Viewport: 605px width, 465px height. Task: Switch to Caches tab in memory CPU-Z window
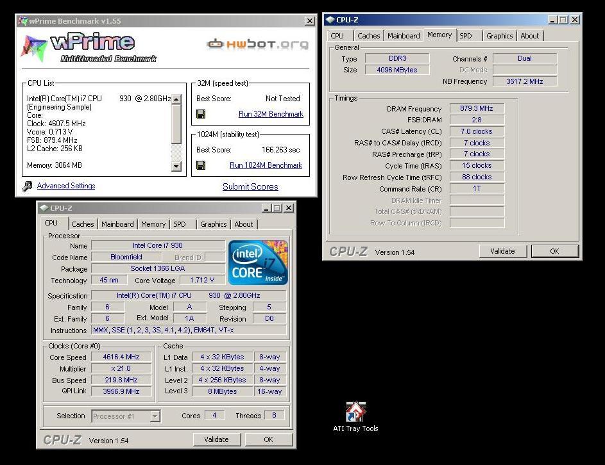pyautogui.click(x=368, y=36)
